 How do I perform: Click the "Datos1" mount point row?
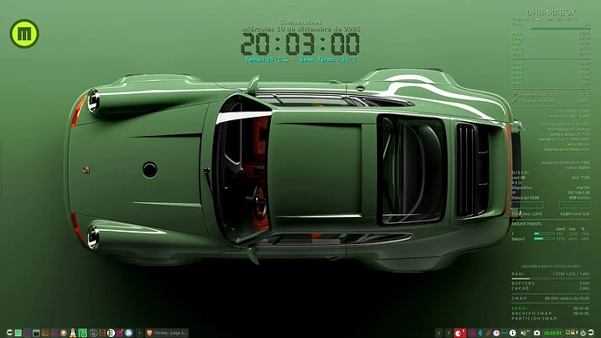coord(550,239)
